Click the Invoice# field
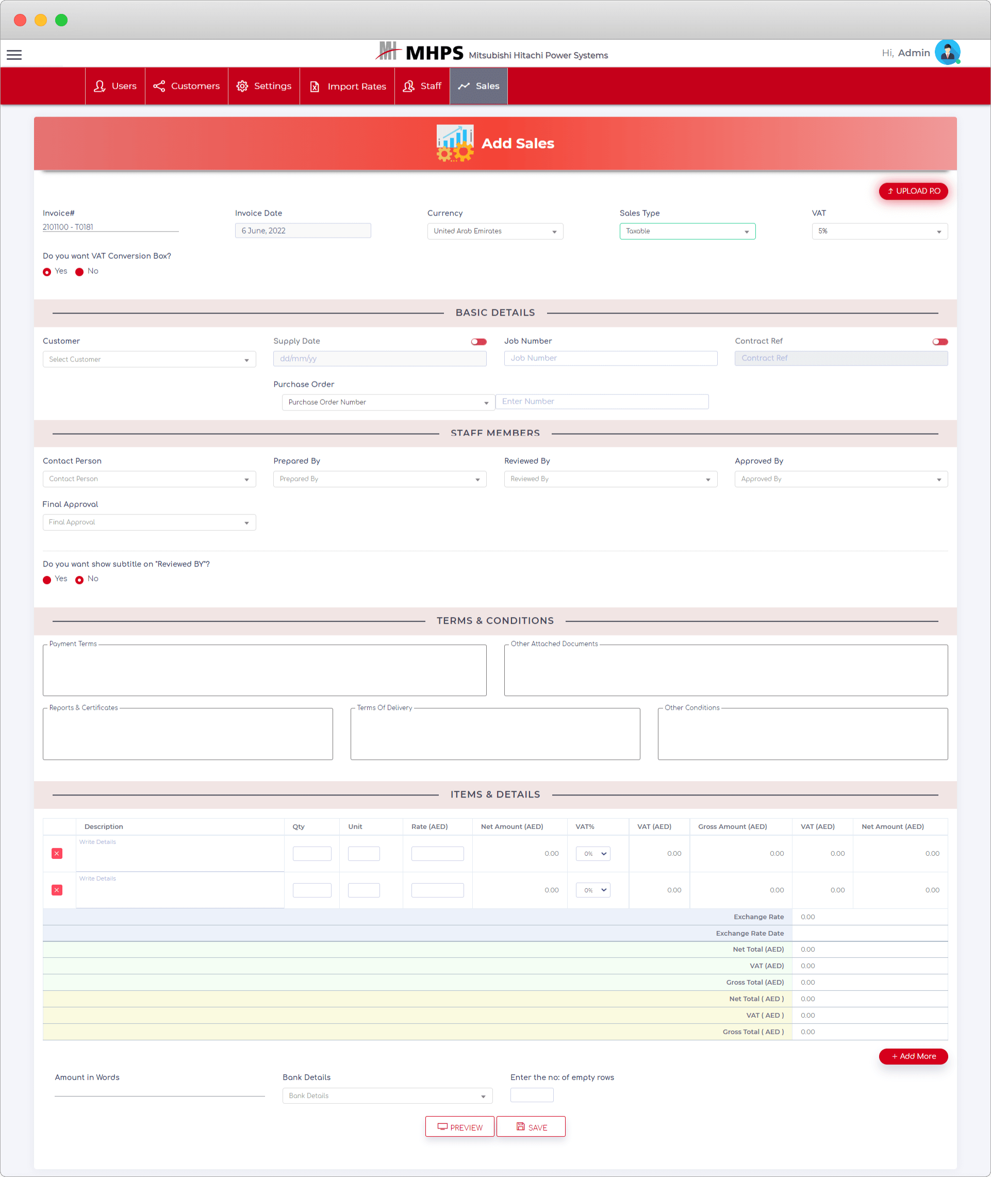991x1177 pixels. 111,227
